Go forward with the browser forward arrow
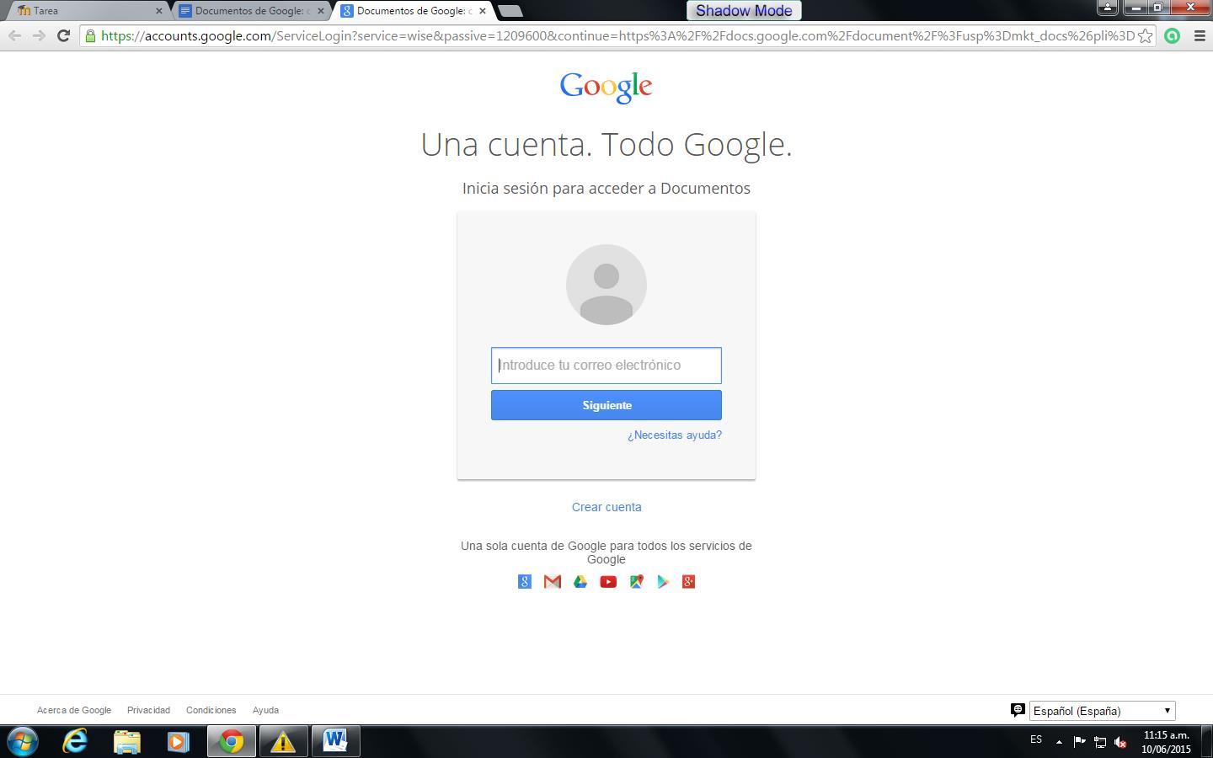Viewport: 1213px width, 758px height. [39, 35]
